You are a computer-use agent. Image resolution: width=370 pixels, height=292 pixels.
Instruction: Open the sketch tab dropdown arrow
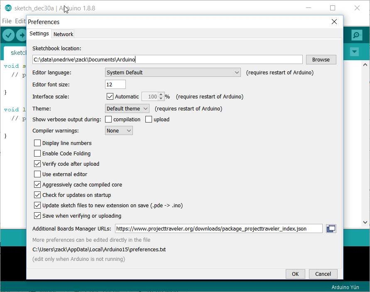pos(354,52)
